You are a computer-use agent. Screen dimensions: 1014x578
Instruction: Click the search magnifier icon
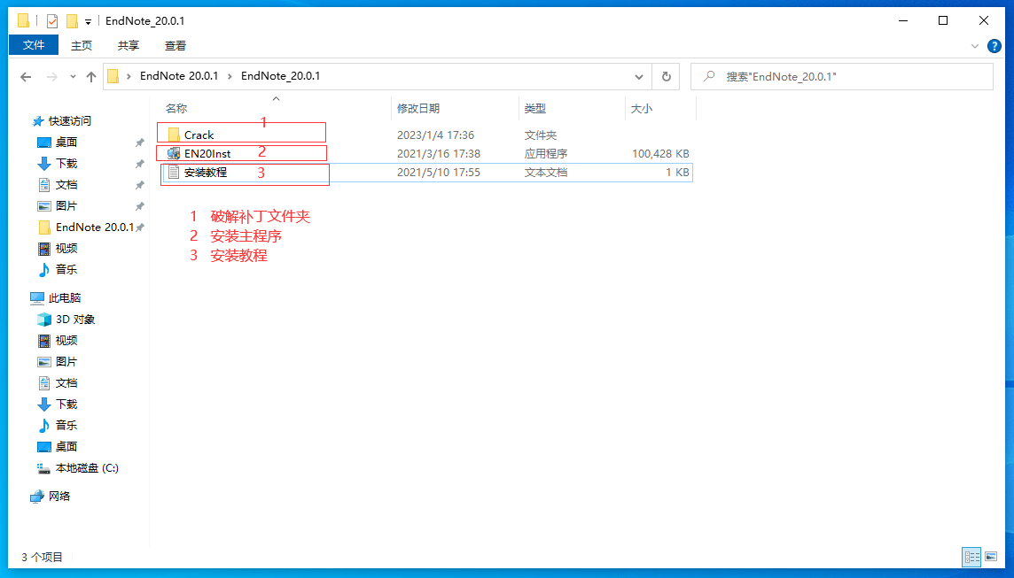pos(709,76)
